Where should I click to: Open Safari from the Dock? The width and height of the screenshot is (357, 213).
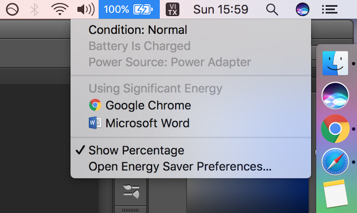click(x=335, y=162)
